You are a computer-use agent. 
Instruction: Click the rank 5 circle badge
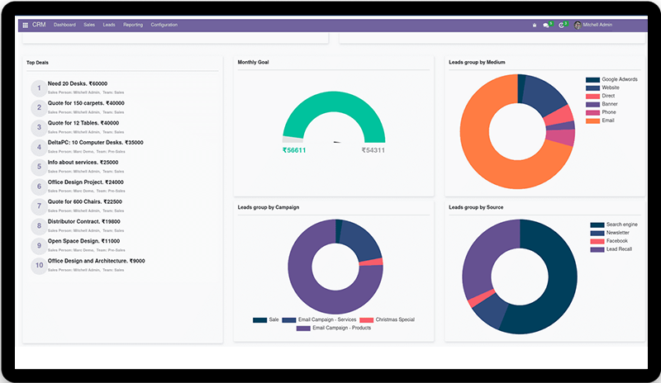[x=38, y=167]
